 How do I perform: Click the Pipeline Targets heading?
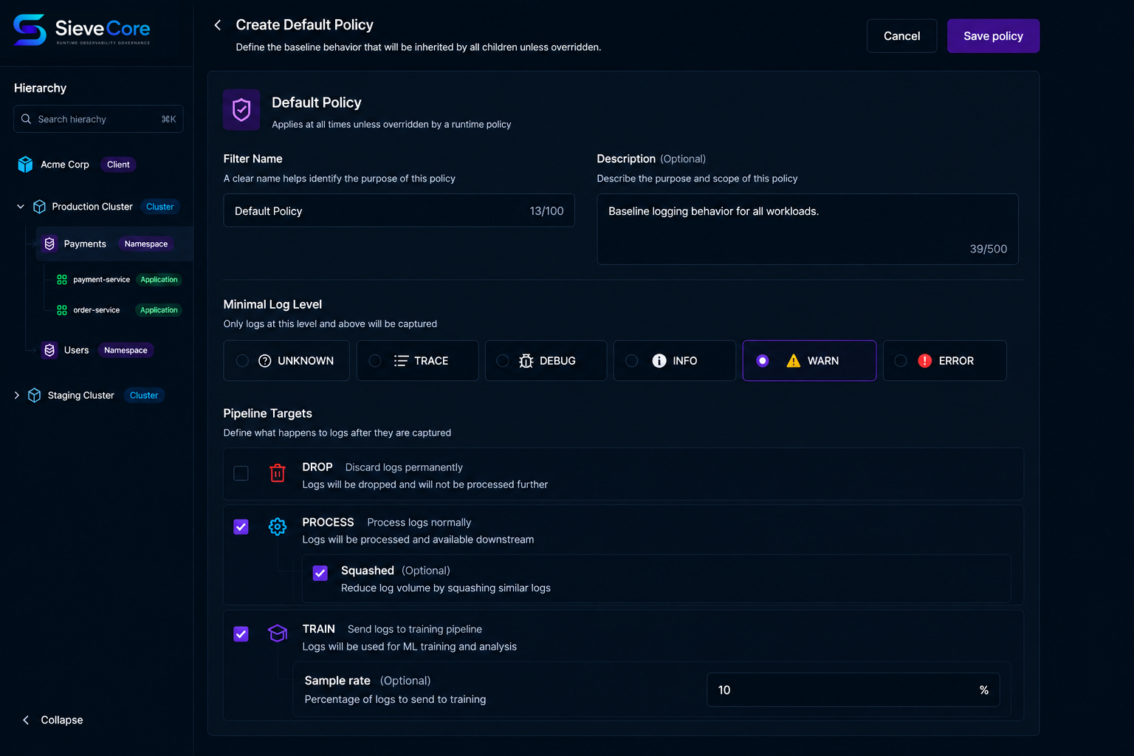coord(267,413)
